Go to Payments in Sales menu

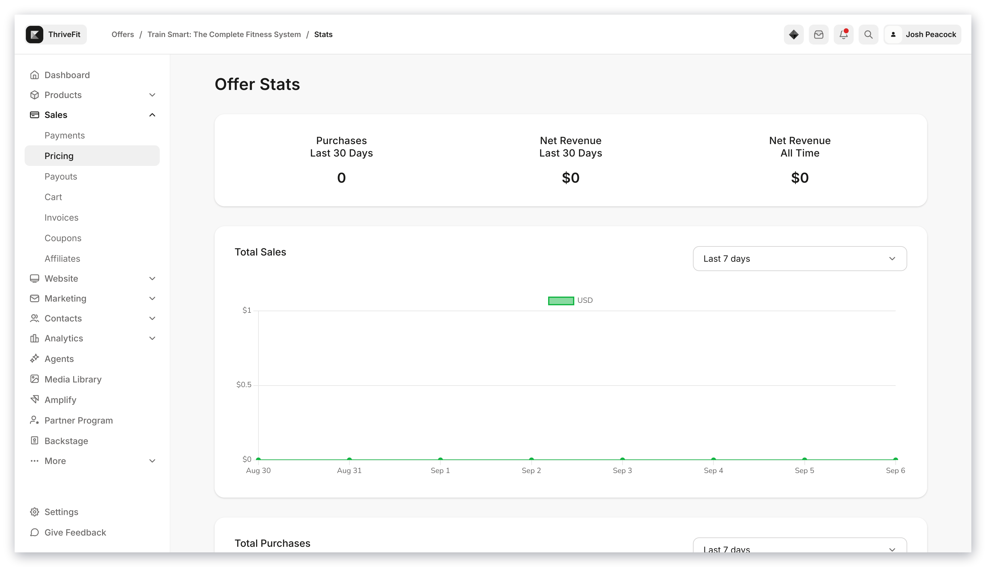(64, 135)
